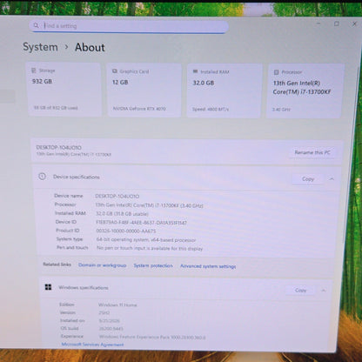Click the Speed 4800 MT/s text
The image size is (362, 362).
click(x=211, y=110)
